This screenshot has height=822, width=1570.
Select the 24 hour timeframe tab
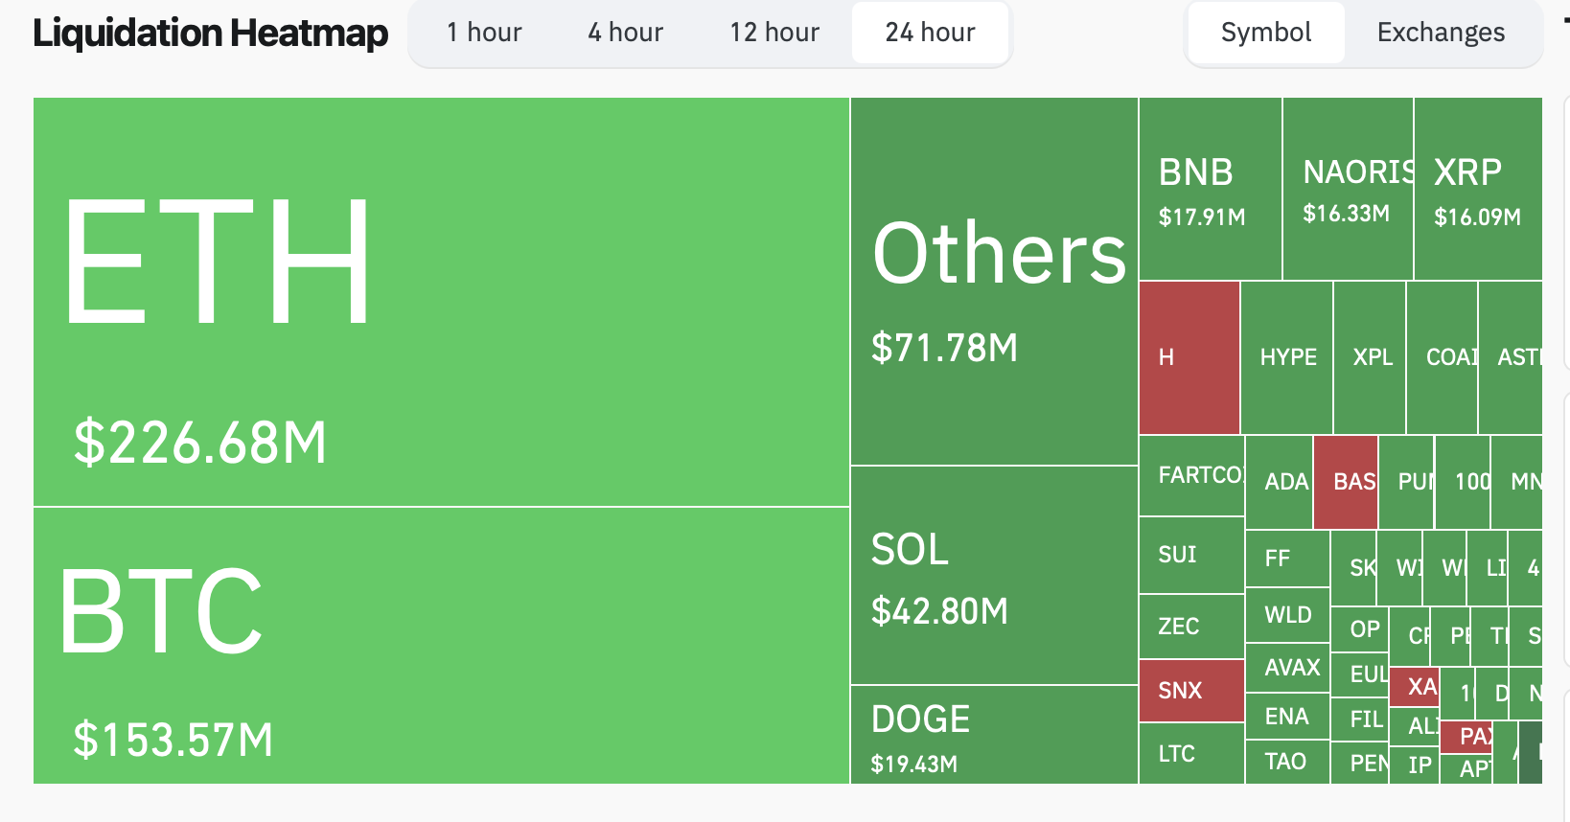(x=930, y=33)
